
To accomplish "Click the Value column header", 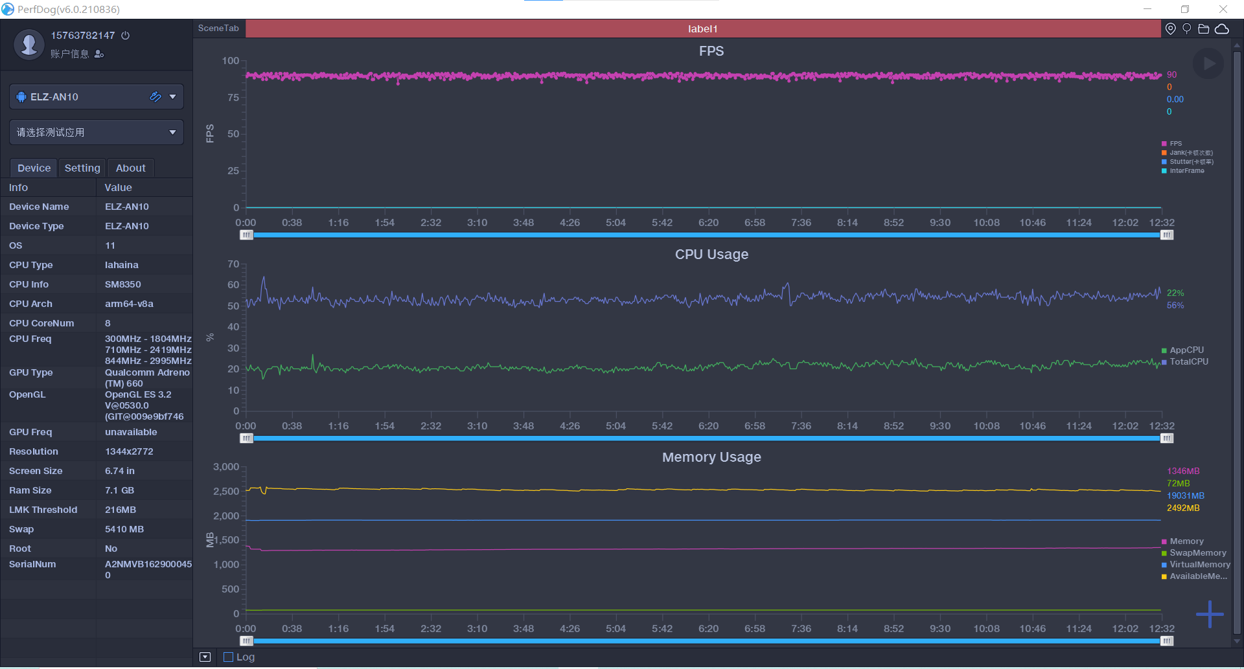I will click(144, 187).
